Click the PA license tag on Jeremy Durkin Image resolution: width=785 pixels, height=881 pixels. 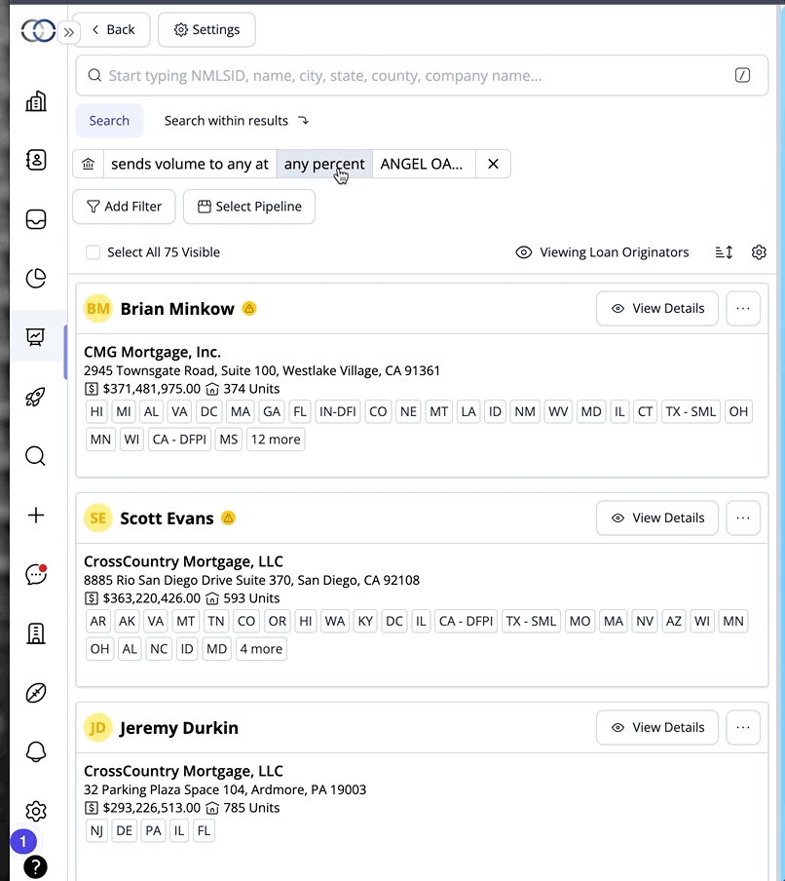click(153, 831)
